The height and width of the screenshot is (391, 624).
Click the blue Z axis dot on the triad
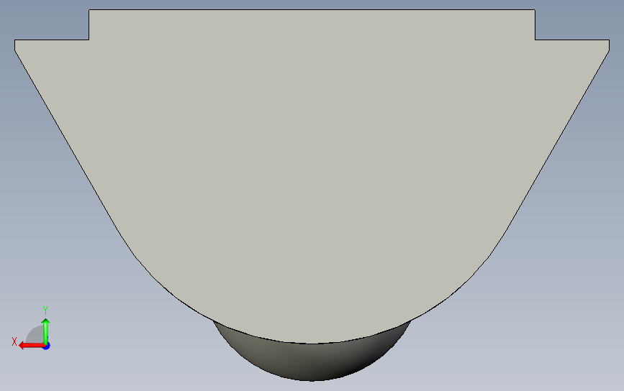(47, 346)
